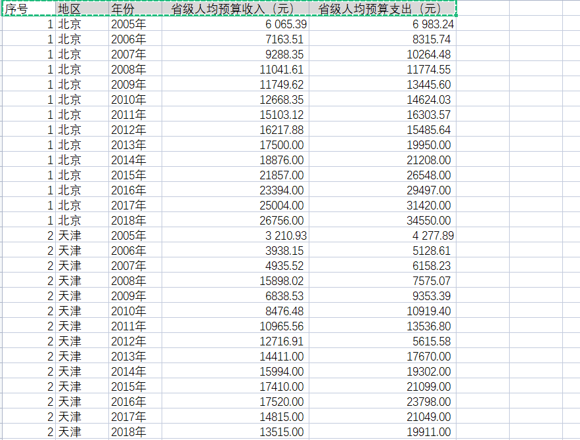
Task: Select the cell showing 12668.35
Action: tap(235, 99)
